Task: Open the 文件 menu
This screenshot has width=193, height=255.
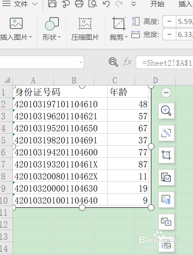Action: click(x=21, y=4)
